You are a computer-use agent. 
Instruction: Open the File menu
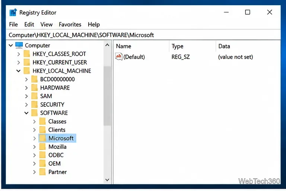pyautogui.click(x=13, y=25)
